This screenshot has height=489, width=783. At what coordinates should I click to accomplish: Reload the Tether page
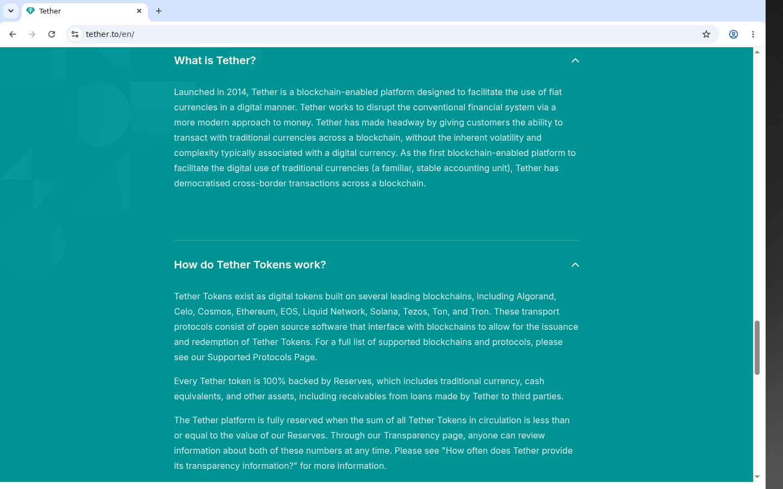click(x=52, y=34)
